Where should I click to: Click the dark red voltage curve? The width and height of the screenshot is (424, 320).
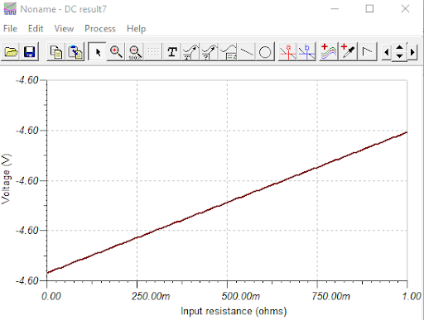tap(227, 203)
